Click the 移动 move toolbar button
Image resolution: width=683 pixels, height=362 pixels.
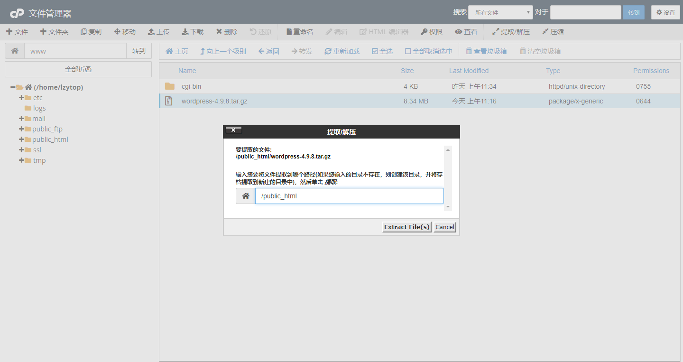tap(125, 32)
